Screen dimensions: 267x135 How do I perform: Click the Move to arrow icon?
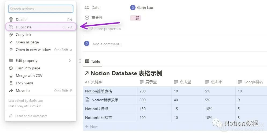pos(11,91)
